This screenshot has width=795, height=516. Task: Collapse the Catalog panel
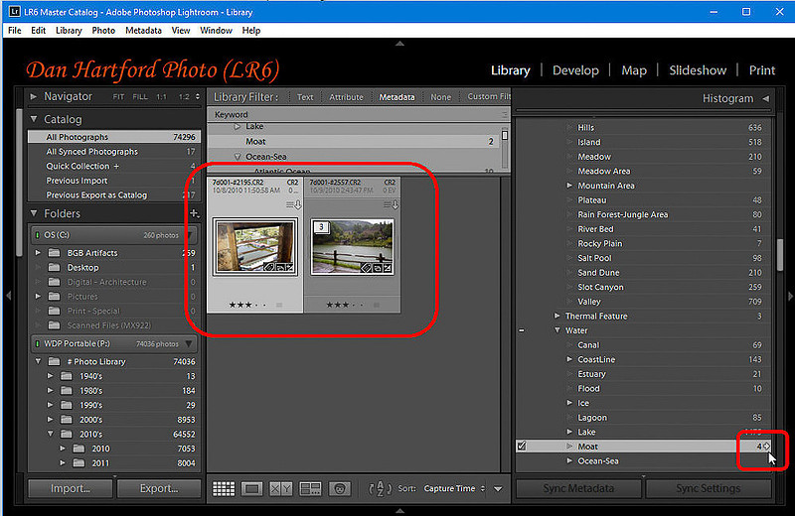(x=34, y=119)
